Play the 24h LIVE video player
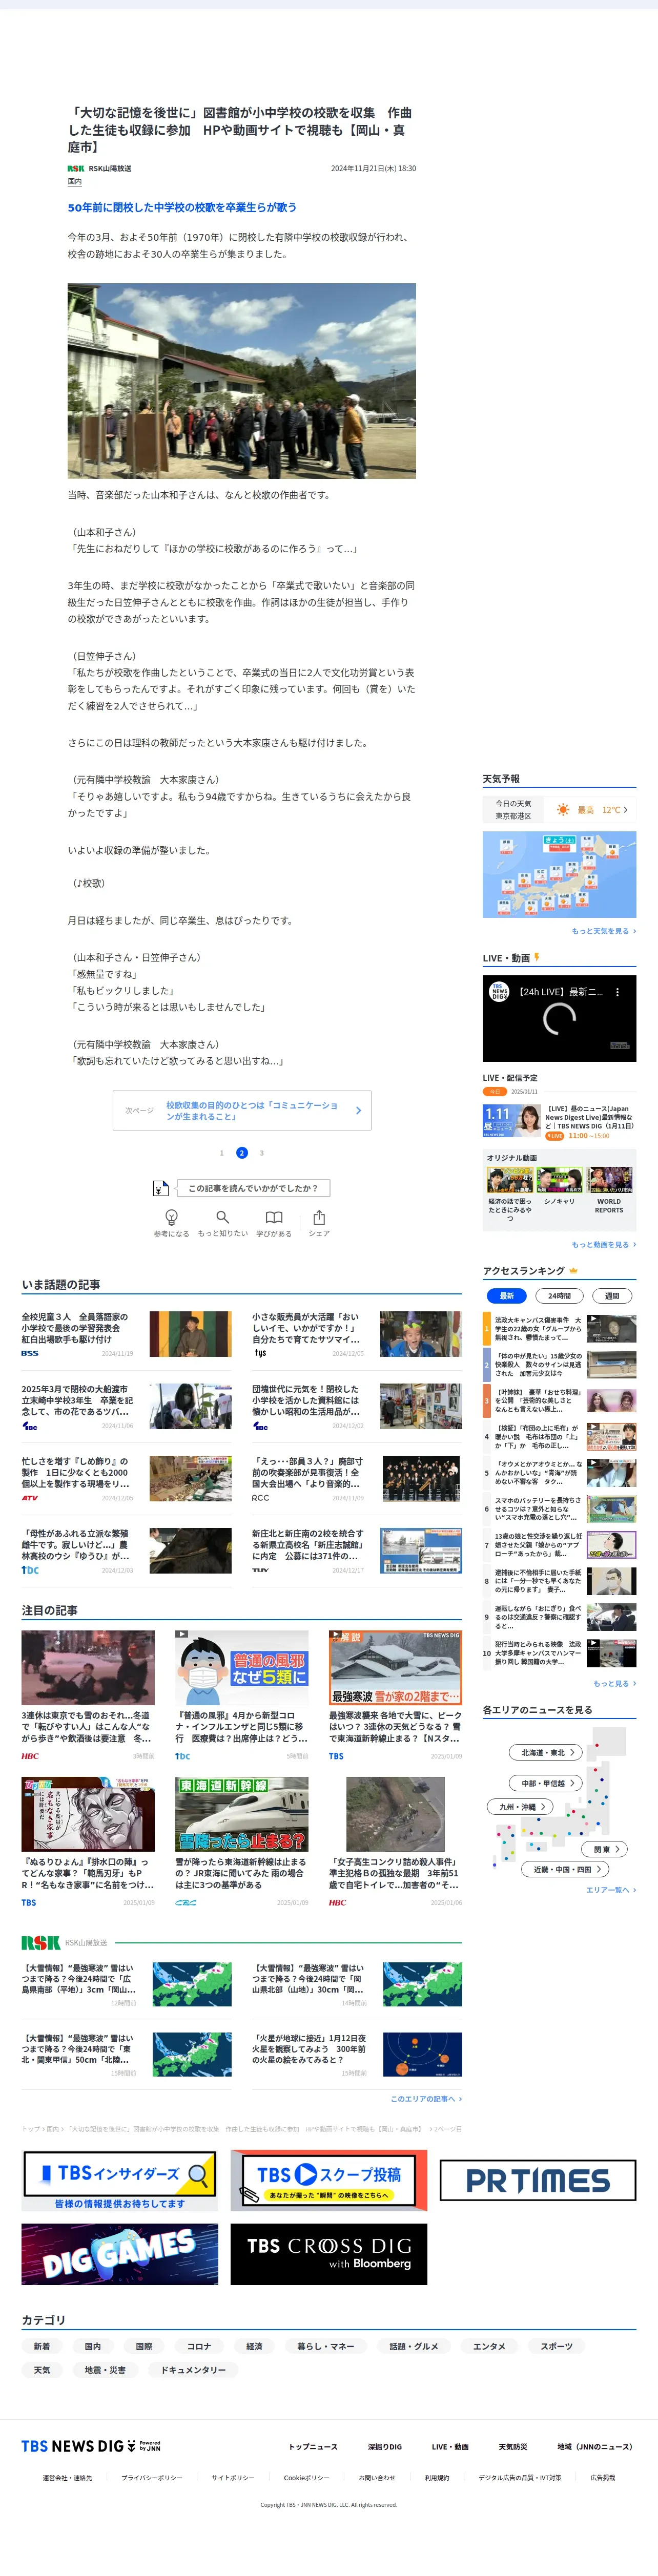Image resolution: width=658 pixels, height=2576 pixels. [x=559, y=1018]
